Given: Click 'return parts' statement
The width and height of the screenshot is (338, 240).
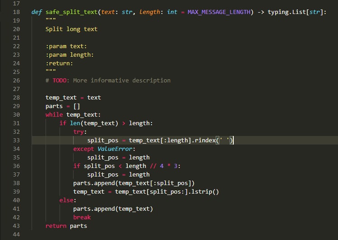Looking at the screenshot, I should click(x=66, y=226).
